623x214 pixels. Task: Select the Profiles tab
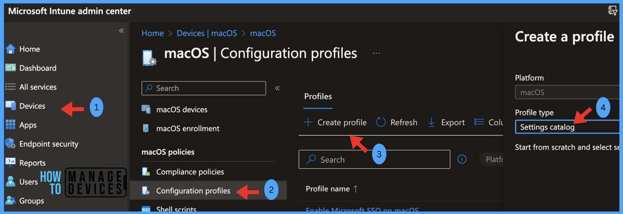coord(318,96)
